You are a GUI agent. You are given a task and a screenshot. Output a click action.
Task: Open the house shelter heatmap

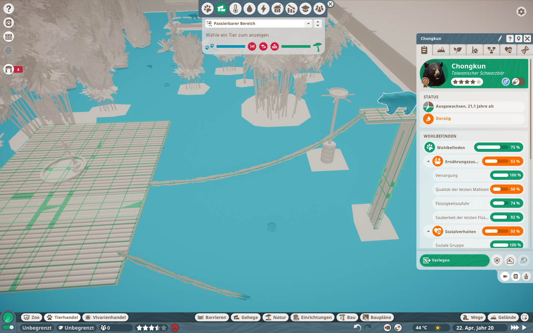coord(277,9)
